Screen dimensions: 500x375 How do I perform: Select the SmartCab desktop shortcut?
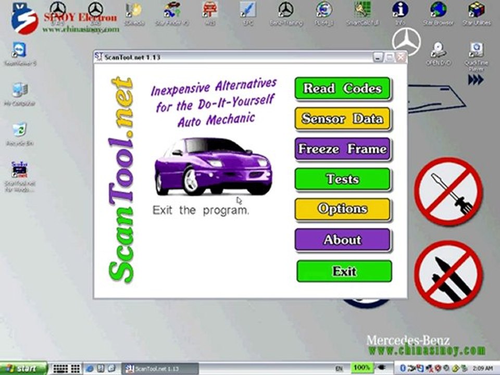362,14
